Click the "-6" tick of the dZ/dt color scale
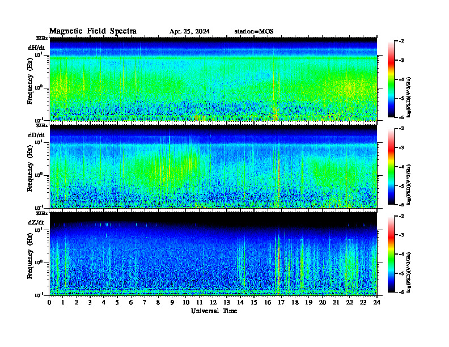The width and height of the screenshot is (449, 347). [401, 292]
